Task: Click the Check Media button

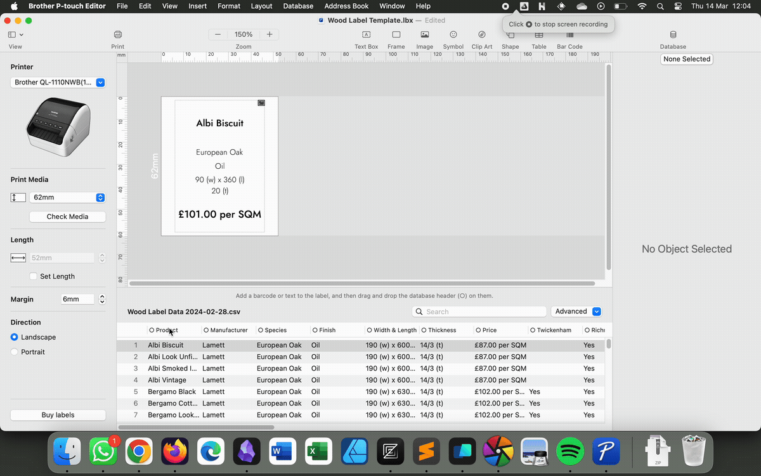Action: coord(67,216)
